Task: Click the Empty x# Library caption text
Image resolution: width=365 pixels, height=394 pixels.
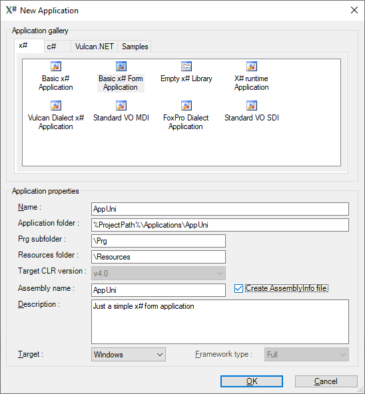Action: coord(186,79)
